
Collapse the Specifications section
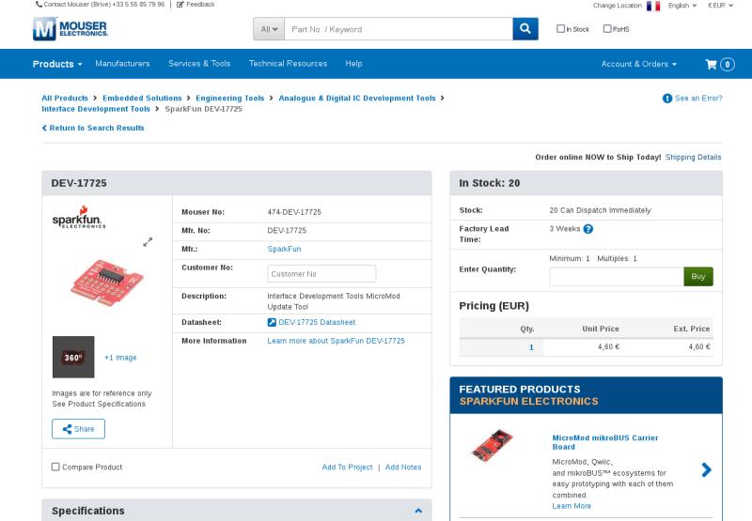[418, 511]
